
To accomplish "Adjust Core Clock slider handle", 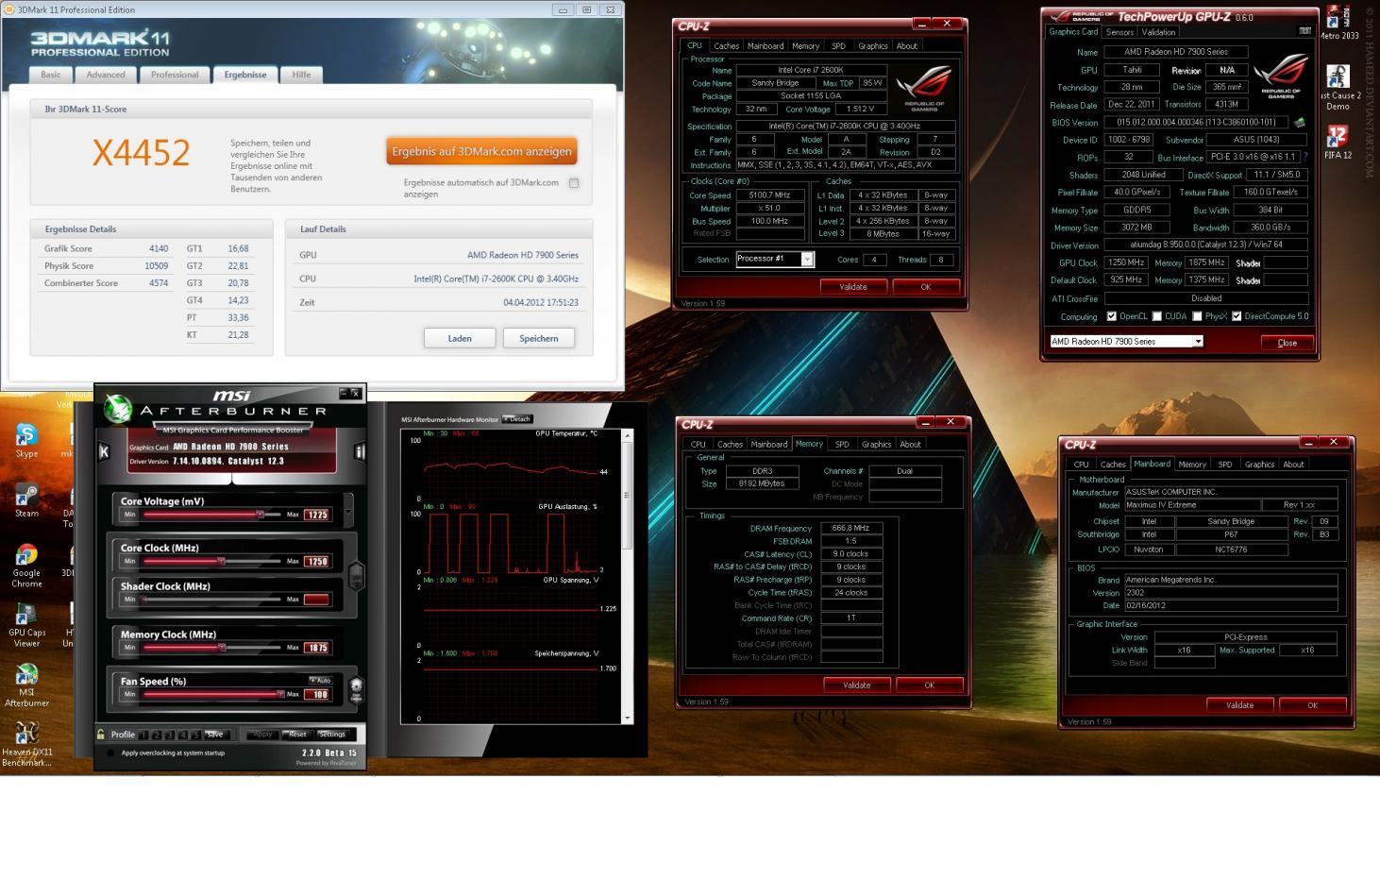I will pyautogui.click(x=221, y=561).
